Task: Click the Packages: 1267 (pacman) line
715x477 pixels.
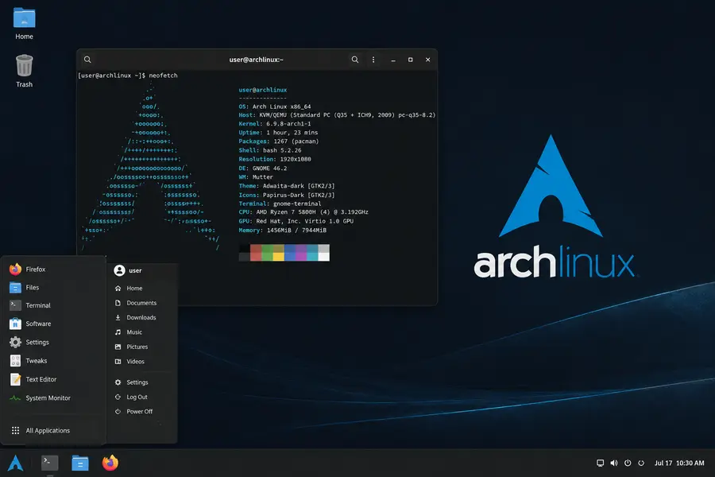Action: click(279, 142)
